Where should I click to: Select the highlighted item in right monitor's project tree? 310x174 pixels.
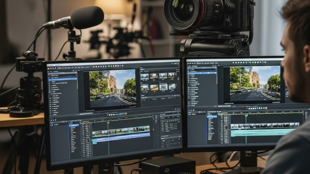coord(201,72)
